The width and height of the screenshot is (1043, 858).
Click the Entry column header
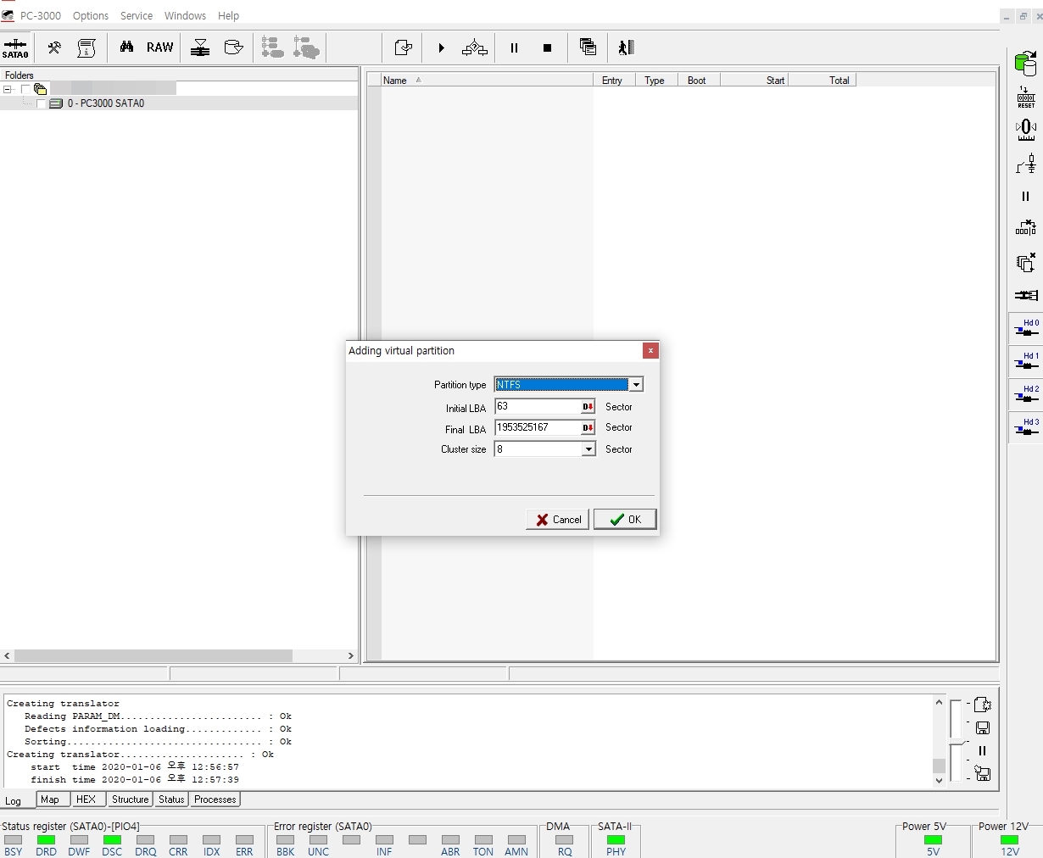pos(614,81)
